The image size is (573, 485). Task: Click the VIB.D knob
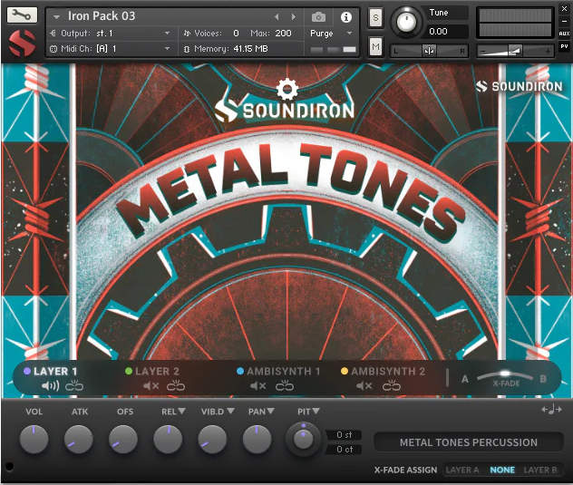(212, 439)
